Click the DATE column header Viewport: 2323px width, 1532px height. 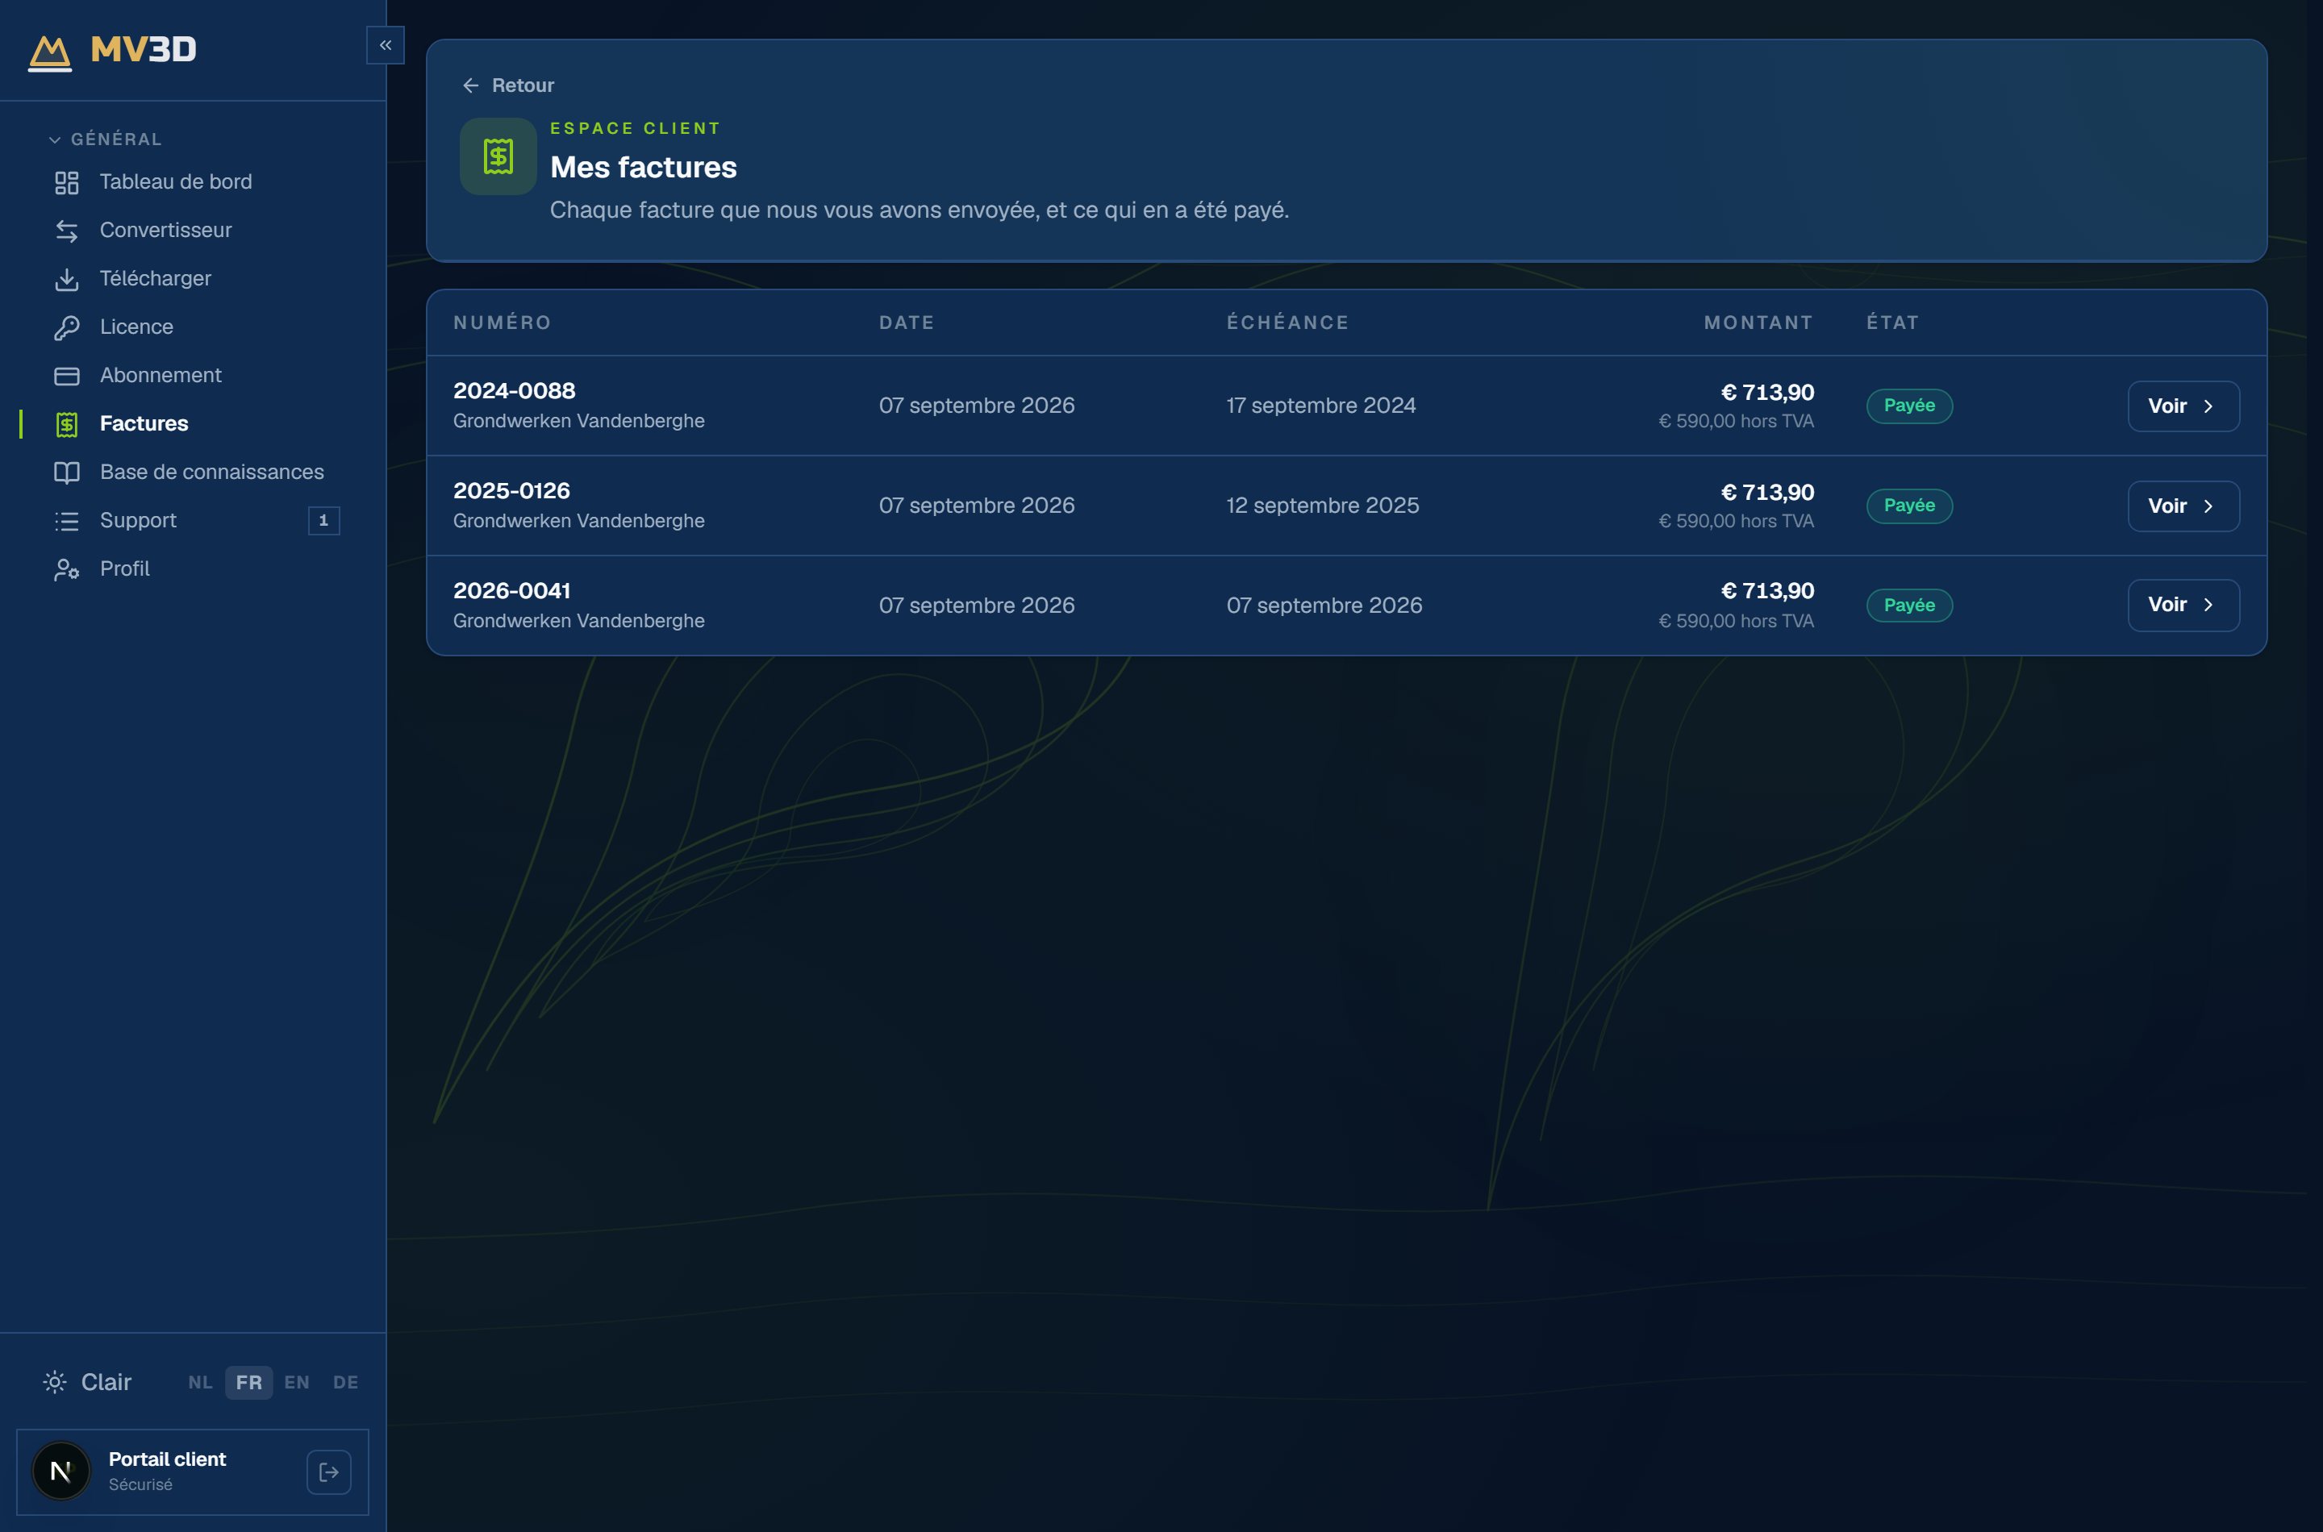coord(907,323)
